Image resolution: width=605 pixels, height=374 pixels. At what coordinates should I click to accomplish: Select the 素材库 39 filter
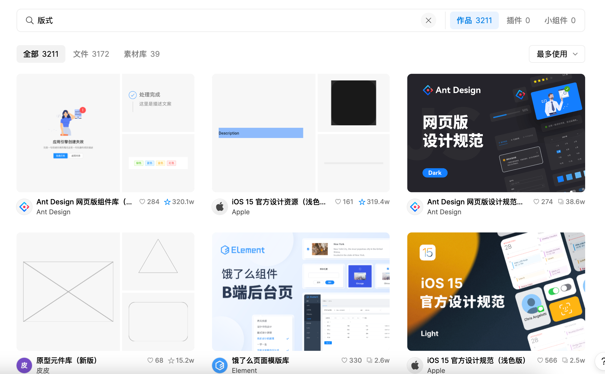[x=141, y=54]
